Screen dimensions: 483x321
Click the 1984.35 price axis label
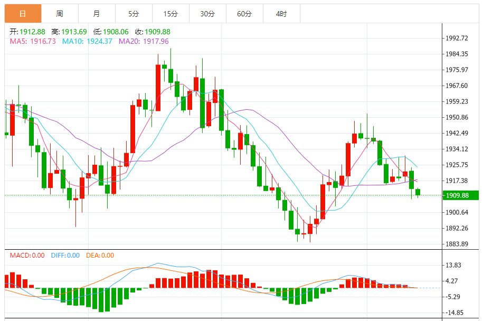pos(457,54)
